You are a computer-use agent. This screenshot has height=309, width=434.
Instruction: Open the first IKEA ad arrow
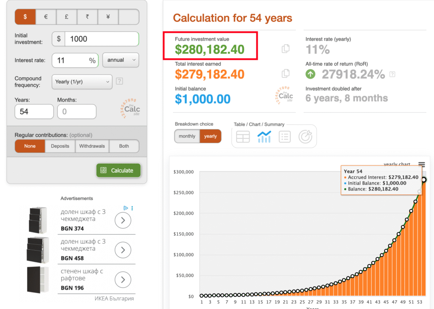click(123, 220)
